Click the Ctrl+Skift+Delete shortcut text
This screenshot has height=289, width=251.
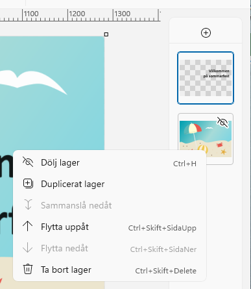click(166, 271)
